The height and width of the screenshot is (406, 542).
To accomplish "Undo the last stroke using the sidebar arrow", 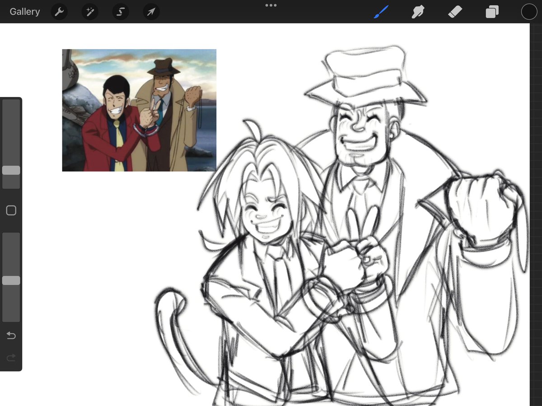I will pos(11,335).
